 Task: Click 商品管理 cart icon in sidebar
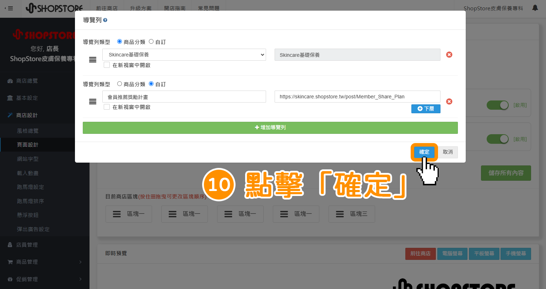(10, 262)
